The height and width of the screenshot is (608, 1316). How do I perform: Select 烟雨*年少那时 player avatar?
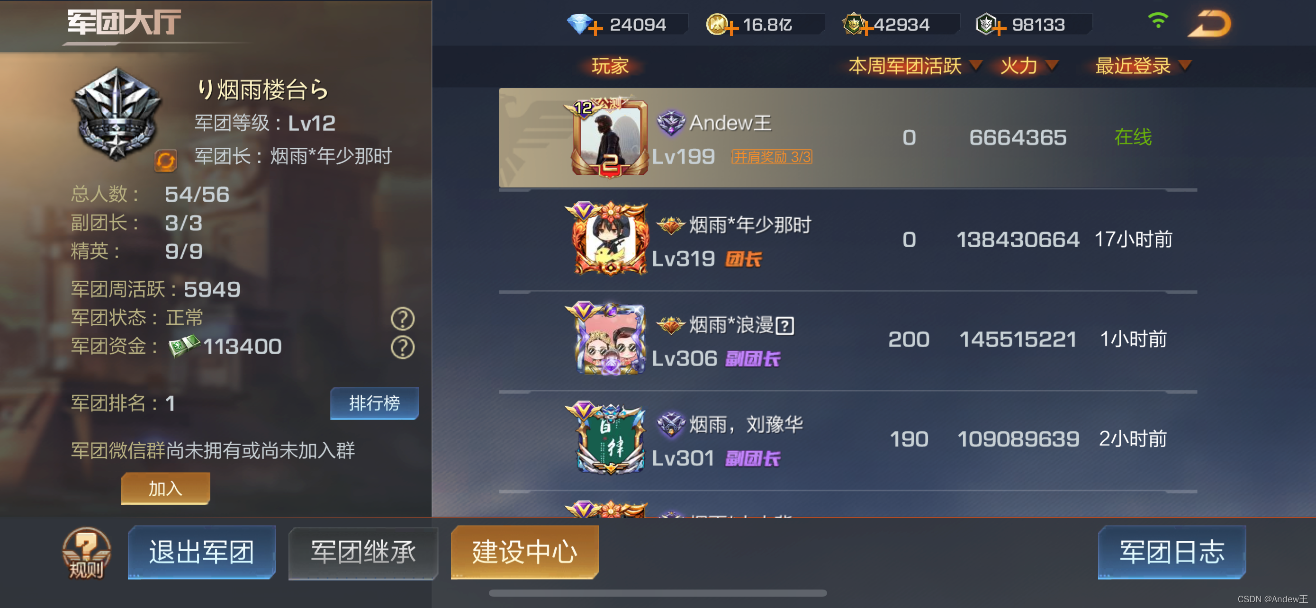click(610, 238)
